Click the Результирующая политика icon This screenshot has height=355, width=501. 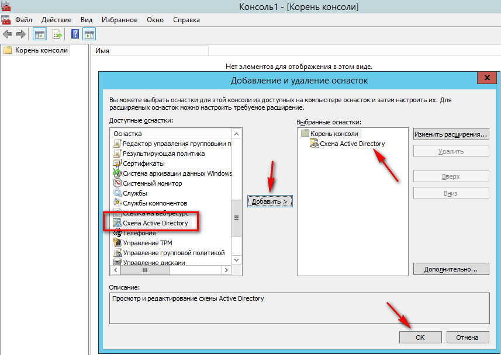pyautogui.click(x=118, y=154)
